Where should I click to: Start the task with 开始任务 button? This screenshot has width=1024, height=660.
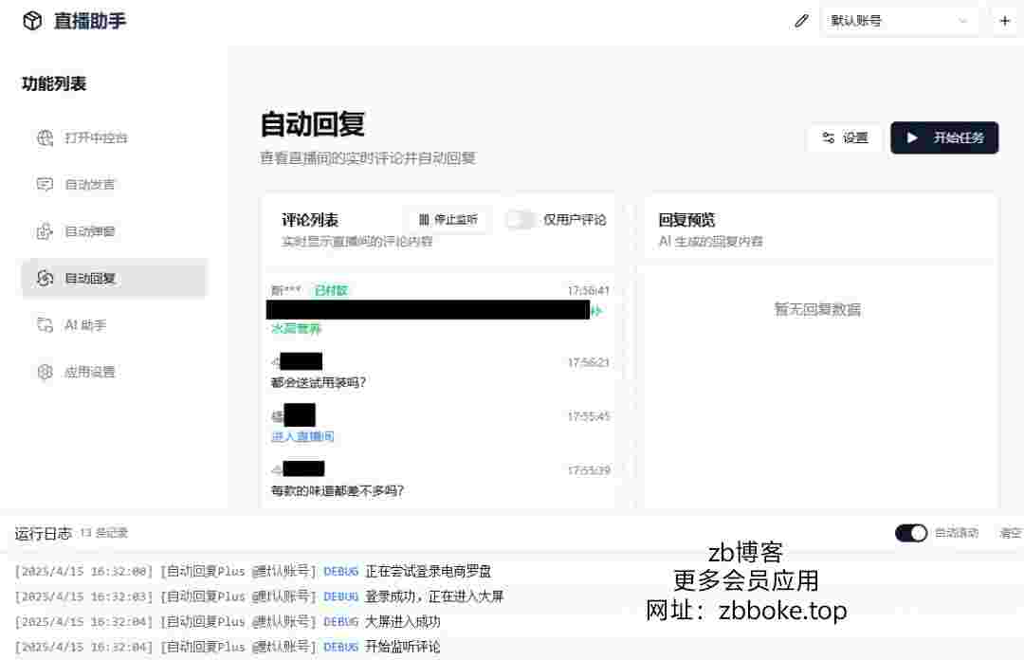point(944,137)
